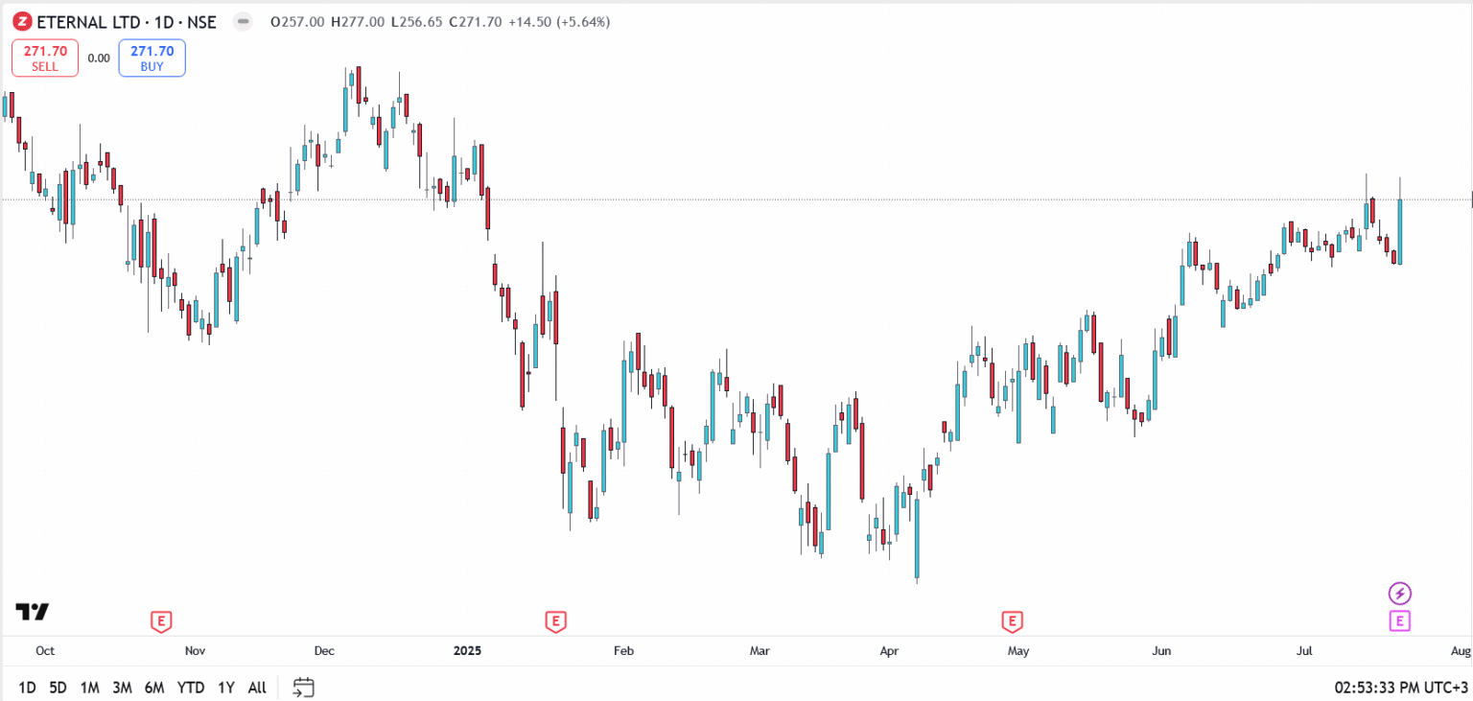The width and height of the screenshot is (1473, 701).
Task: Click the magenta E earnings icon bottom-right
Action: [1400, 621]
